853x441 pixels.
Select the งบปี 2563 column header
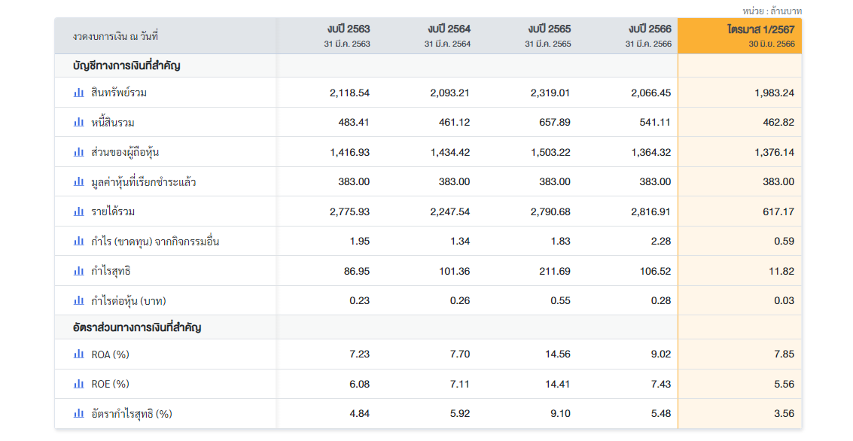click(348, 35)
